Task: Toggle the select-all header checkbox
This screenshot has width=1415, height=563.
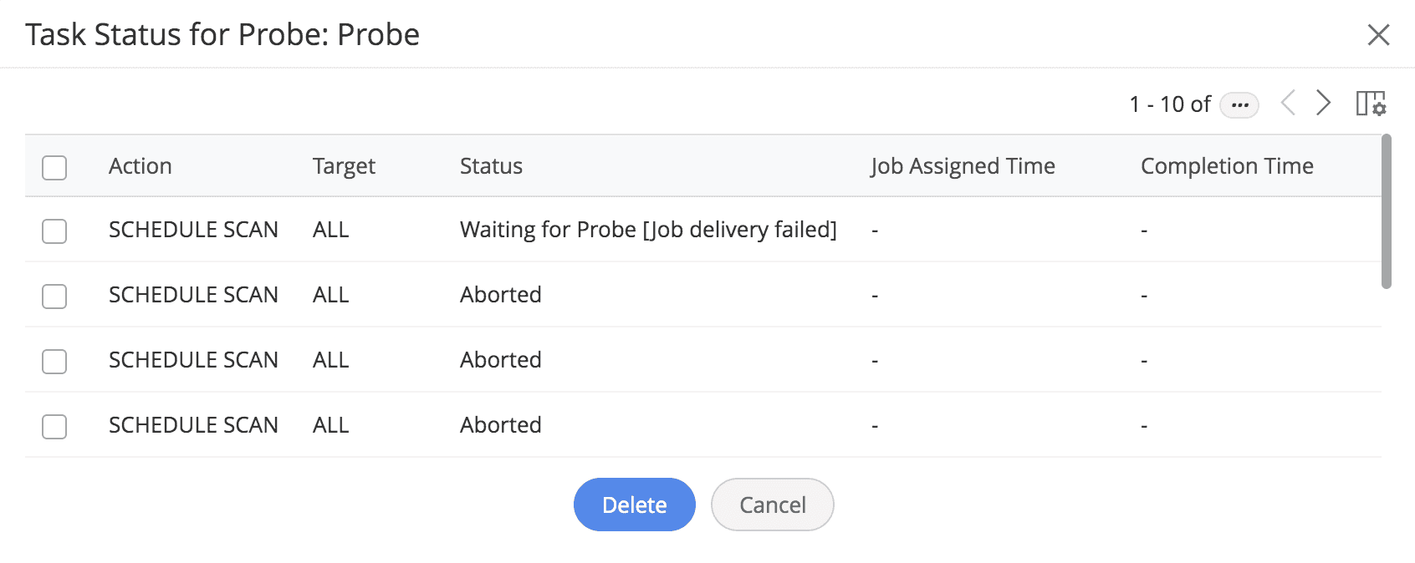Action: click(54, 167)
